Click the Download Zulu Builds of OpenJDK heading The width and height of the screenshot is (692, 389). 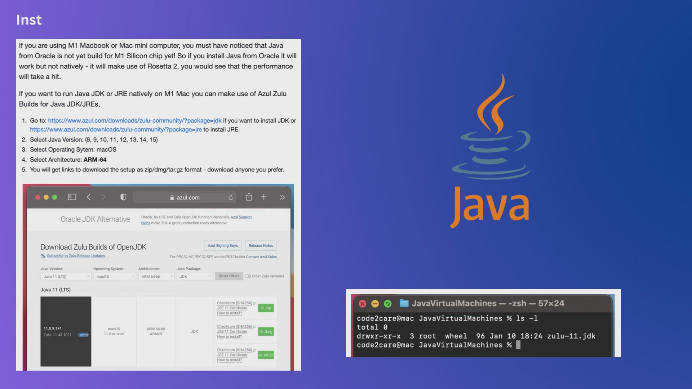[93, 247]
